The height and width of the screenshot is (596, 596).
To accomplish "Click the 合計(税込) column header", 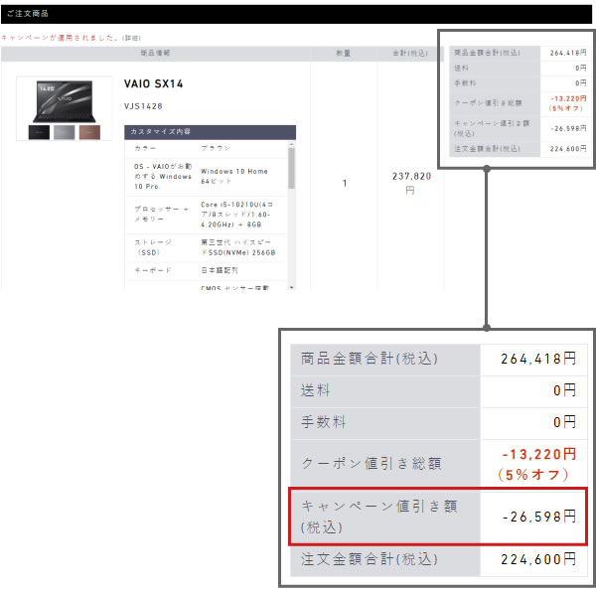I will tap(410, 53).
